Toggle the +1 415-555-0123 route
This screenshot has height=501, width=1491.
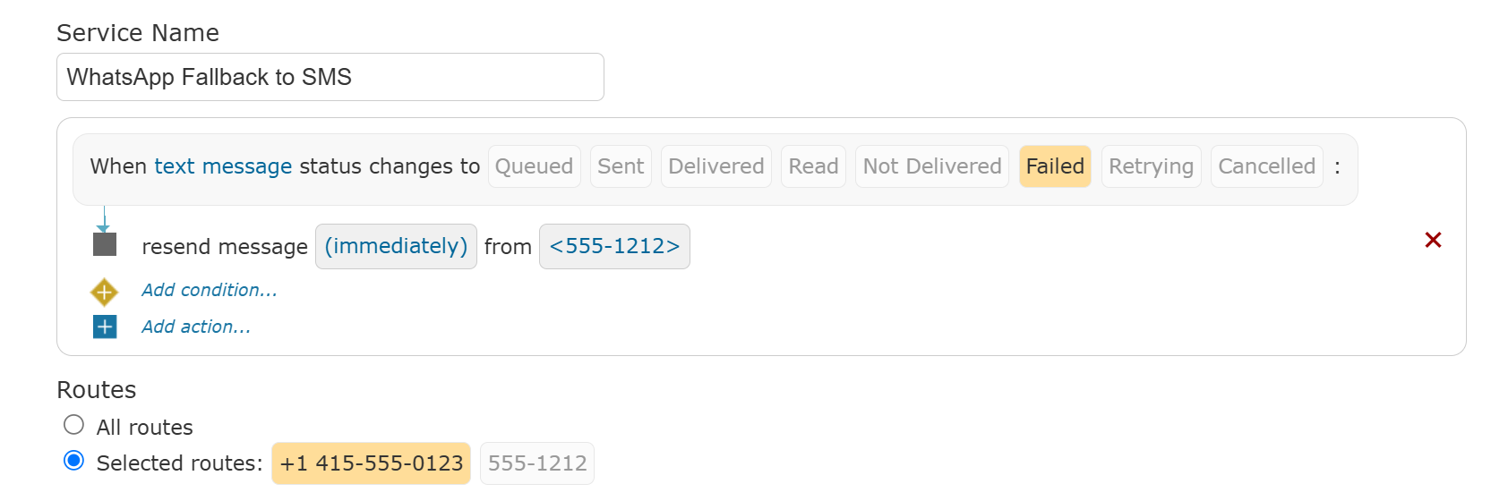(371, 463)
